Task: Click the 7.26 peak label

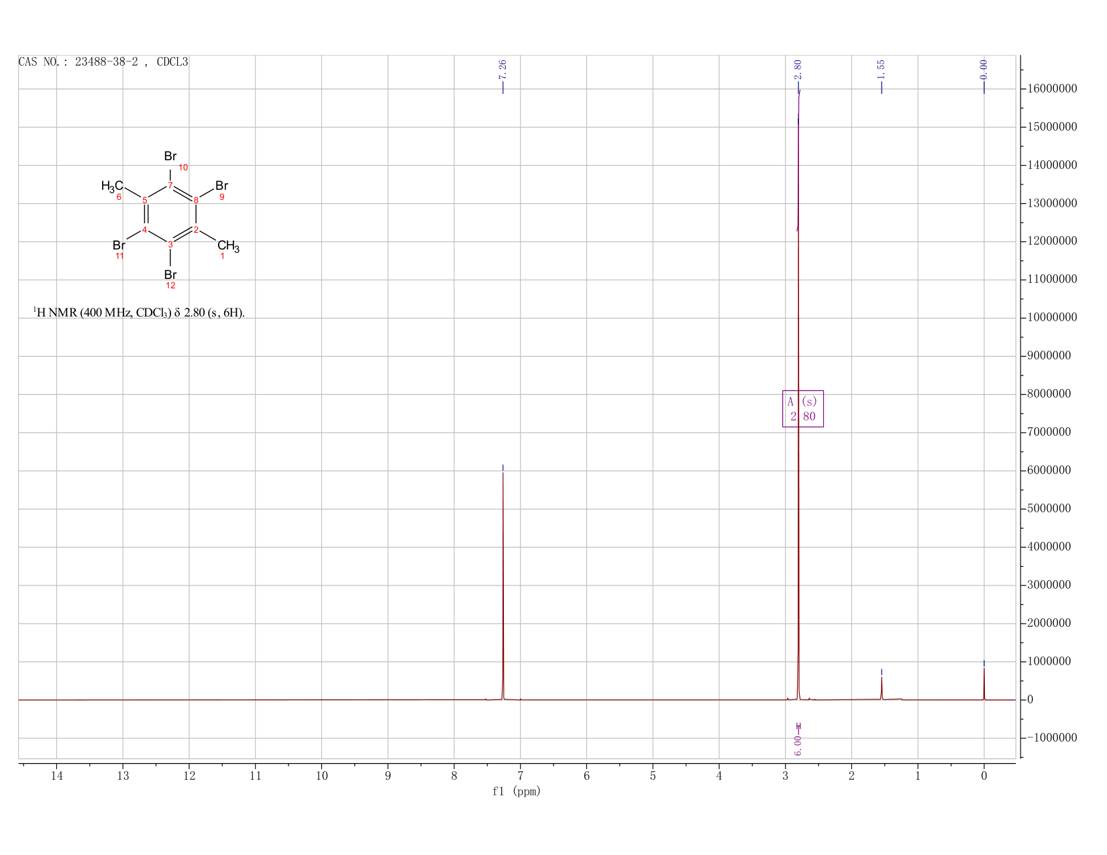Action: [x=503, y=68]
